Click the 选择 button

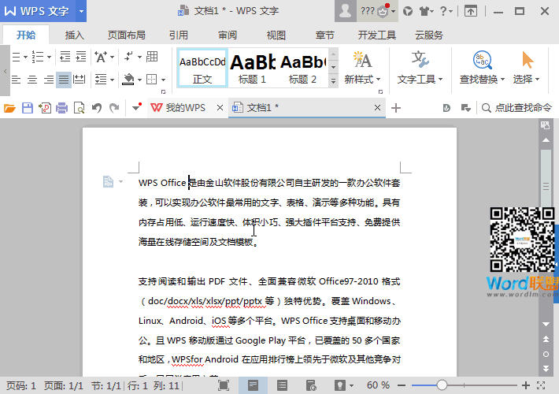(x=526, y=68)
